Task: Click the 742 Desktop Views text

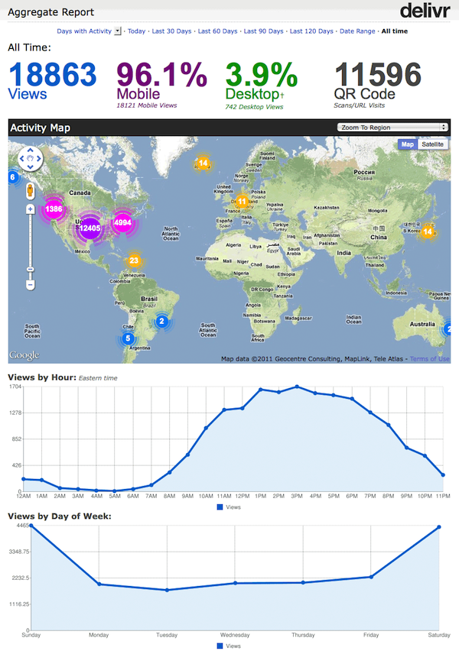Action: coord(254,107)
